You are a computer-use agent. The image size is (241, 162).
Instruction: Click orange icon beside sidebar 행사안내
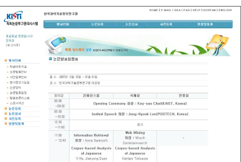pyautogui.click(x=6, y=60)
